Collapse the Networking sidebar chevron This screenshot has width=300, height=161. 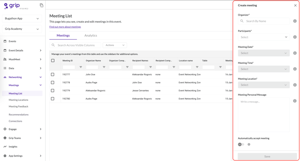click(x=41, y=77)
